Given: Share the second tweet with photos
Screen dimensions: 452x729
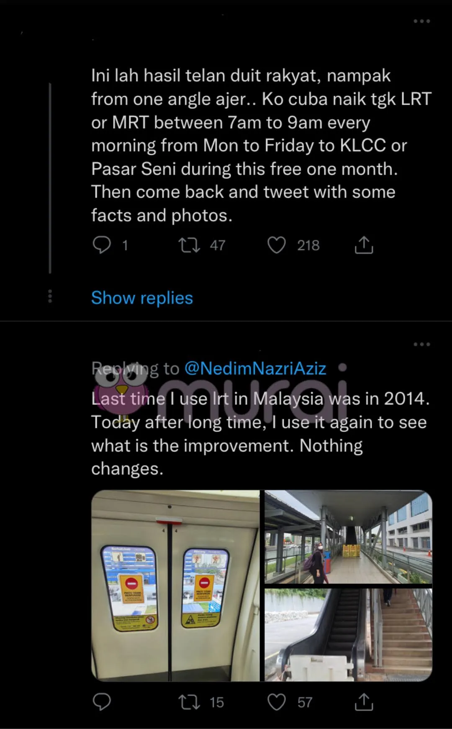Looking at the screenshot, I should [x=364, y=702].
